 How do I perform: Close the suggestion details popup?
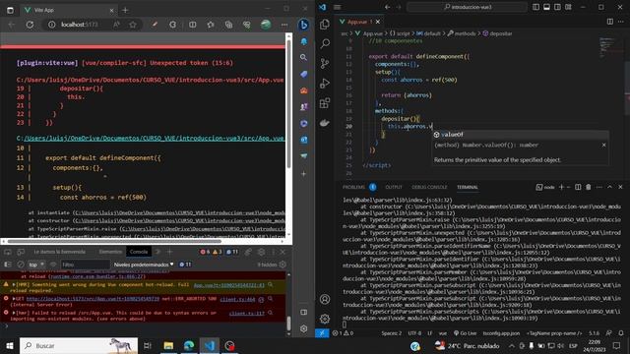point(603,145)
